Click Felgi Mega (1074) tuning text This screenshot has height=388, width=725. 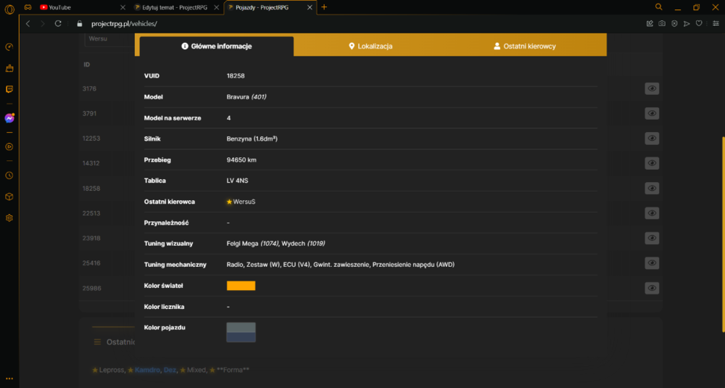pyautogui.click(x=252, y=244)
